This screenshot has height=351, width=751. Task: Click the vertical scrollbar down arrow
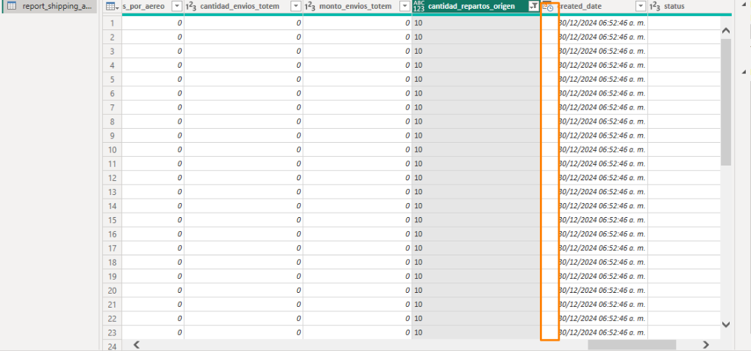(x=725, y=325)
